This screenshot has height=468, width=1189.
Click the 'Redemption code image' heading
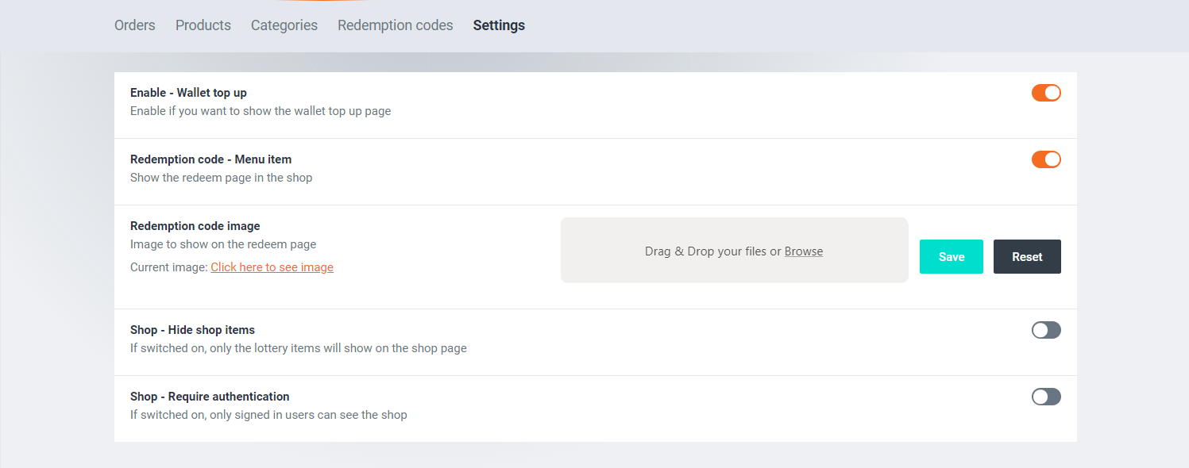[195, 226]
